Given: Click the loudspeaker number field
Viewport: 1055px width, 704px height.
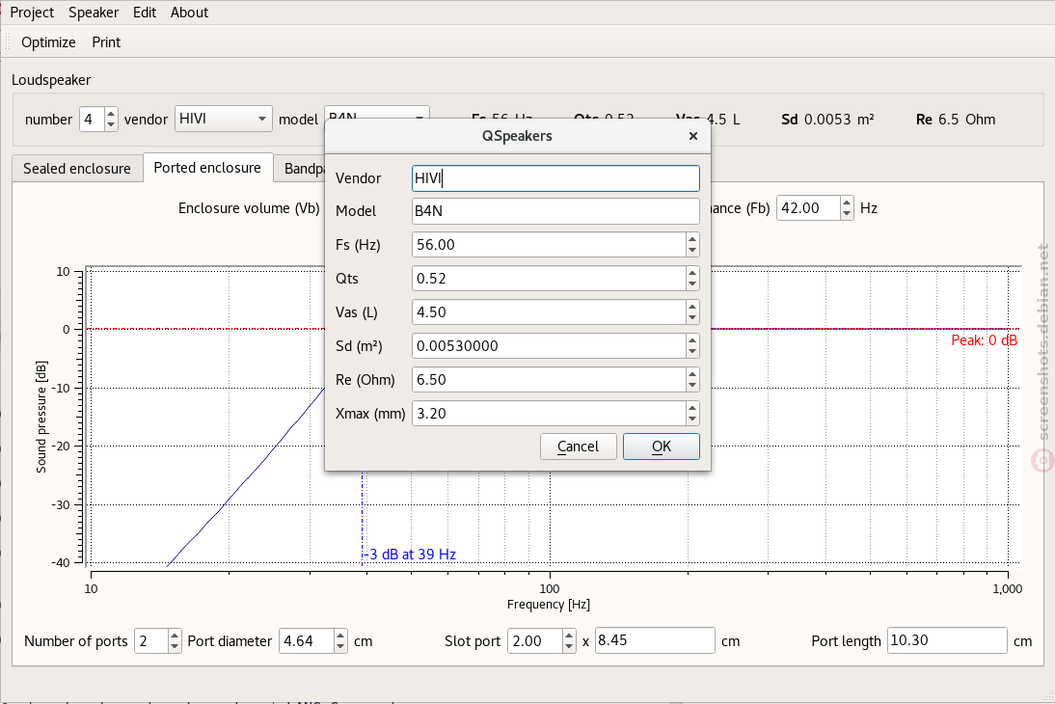Looking at the screenshot, I should tap(92, 120).
